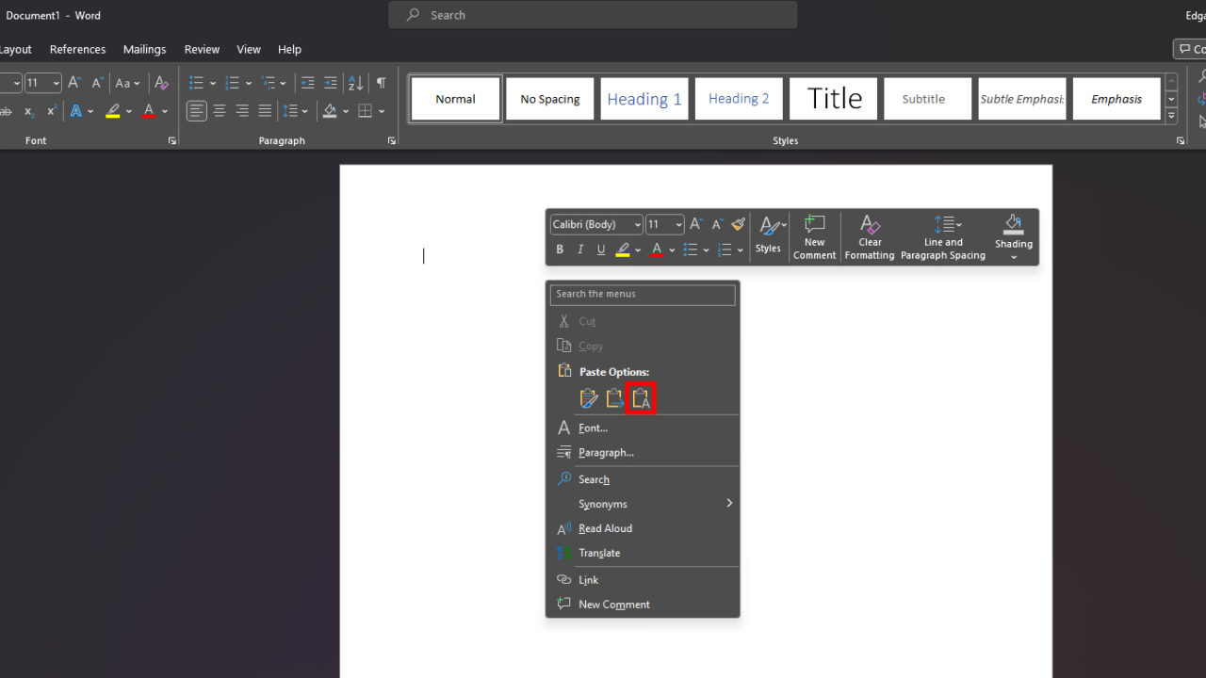Choose Translate from the context menu
Image resolution: width=1206 pixels, height=678 pixels.
point(599,553)
